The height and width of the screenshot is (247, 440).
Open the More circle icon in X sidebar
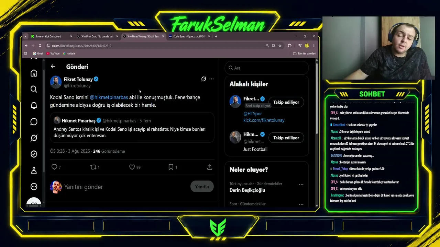(34, 187)
